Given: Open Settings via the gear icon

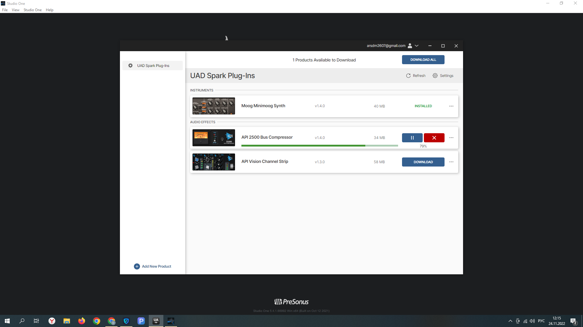Looking at the screenshot, I should coord(435,76).
